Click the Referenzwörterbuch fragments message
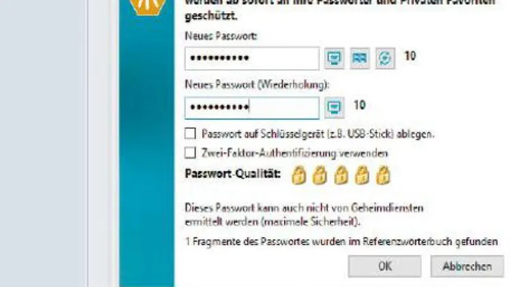The image size is (511, 287). [341, 242]
